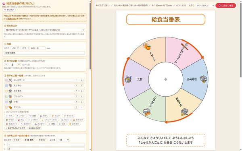Screen dimensions: 242x151
Task: Click the small dish icon in おかず小 row
Action: tap(10, 85)
